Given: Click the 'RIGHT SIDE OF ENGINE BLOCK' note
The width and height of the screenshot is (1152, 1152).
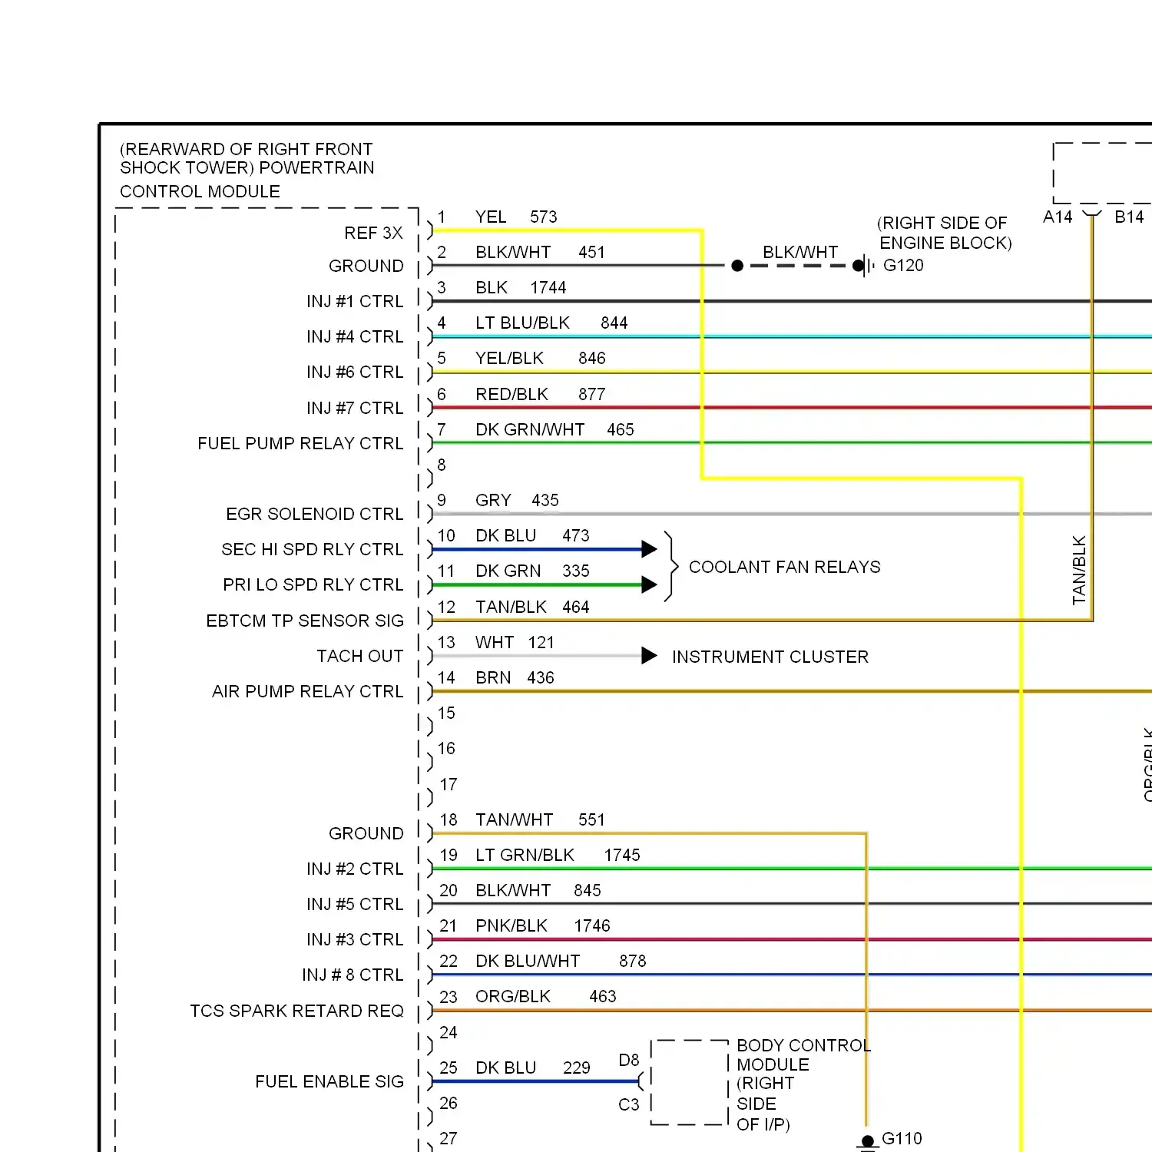Looking at the screenshot, I should pyautogui.click(x=945, y=233).
